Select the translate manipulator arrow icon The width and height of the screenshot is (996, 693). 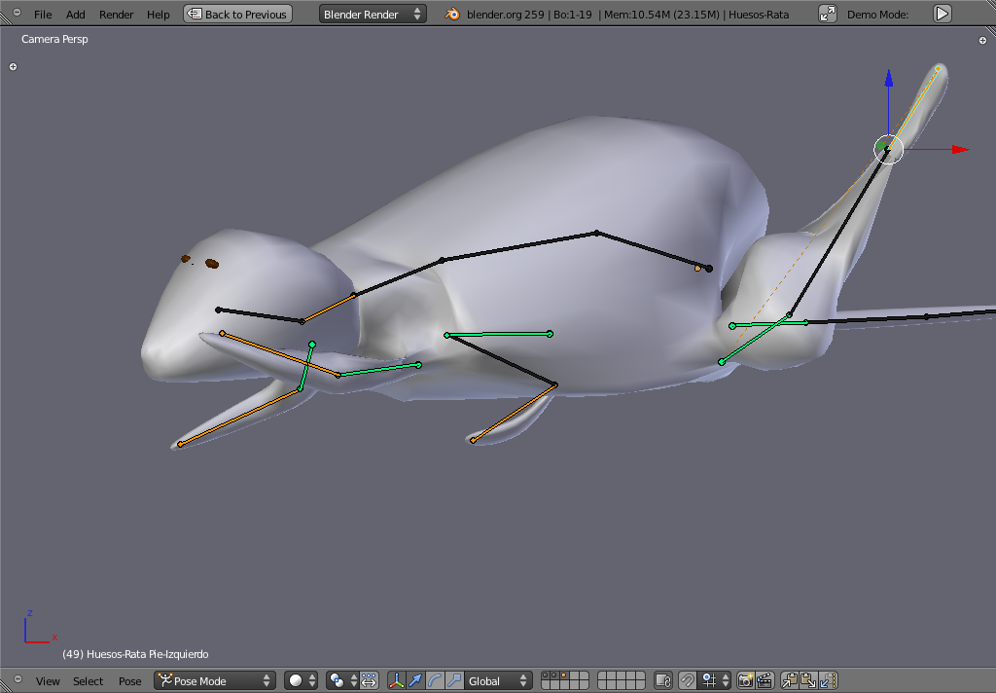click(415, 681)
